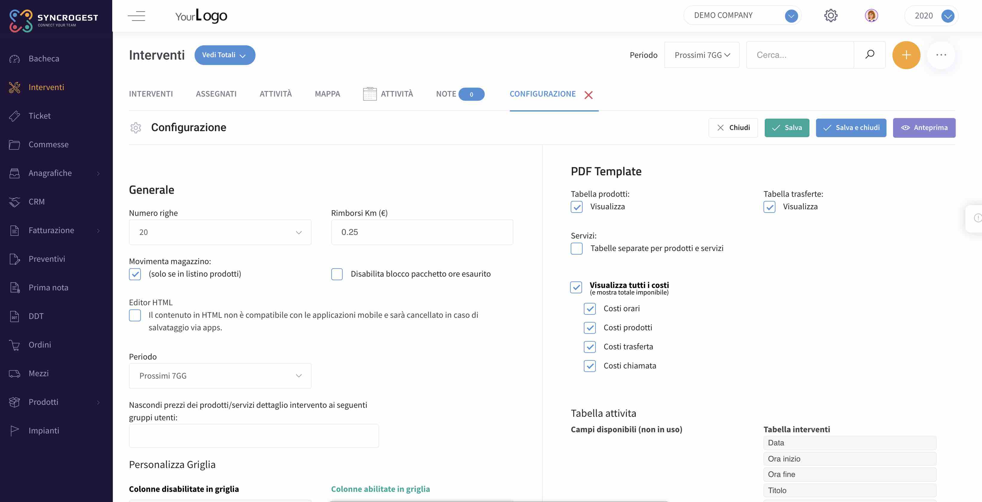Screen dimensions: 982x502
Task: Click the Rimborsi Km input field
Action: coord(422,232)
